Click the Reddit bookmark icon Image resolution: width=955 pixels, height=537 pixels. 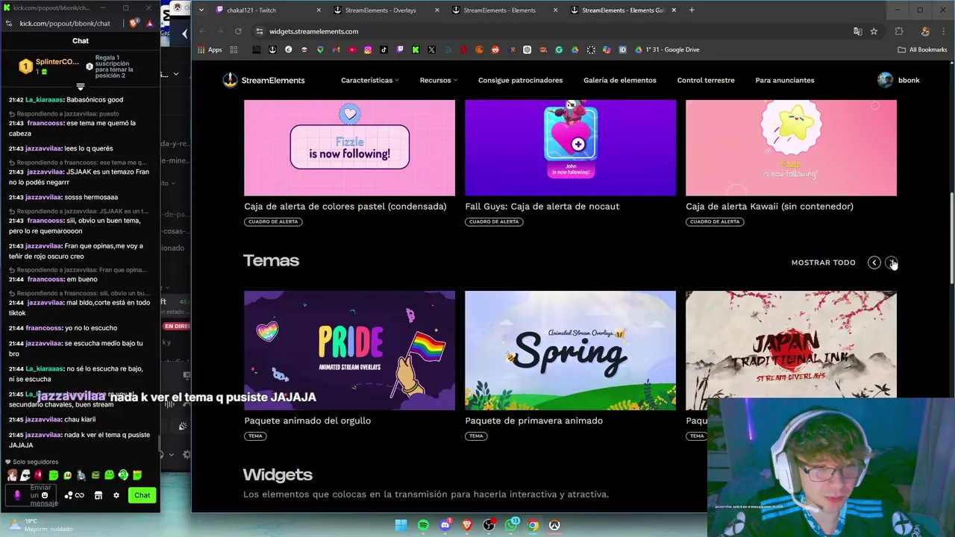click(495, 50)
